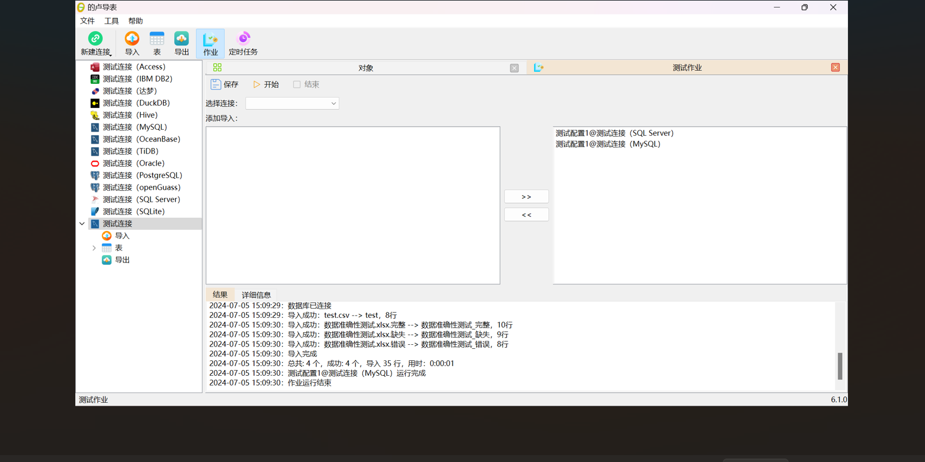Click the 的卢导表 title bar app icon
This screenshot has width=925, height=462.
pyautogui.click(x=81, y=7)
